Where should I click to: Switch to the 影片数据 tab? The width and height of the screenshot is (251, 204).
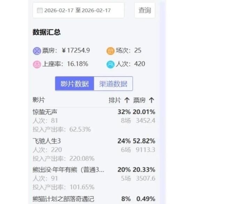[75, 84]
